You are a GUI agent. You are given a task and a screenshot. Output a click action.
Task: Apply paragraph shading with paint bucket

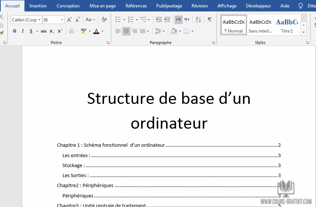(174, 31)
